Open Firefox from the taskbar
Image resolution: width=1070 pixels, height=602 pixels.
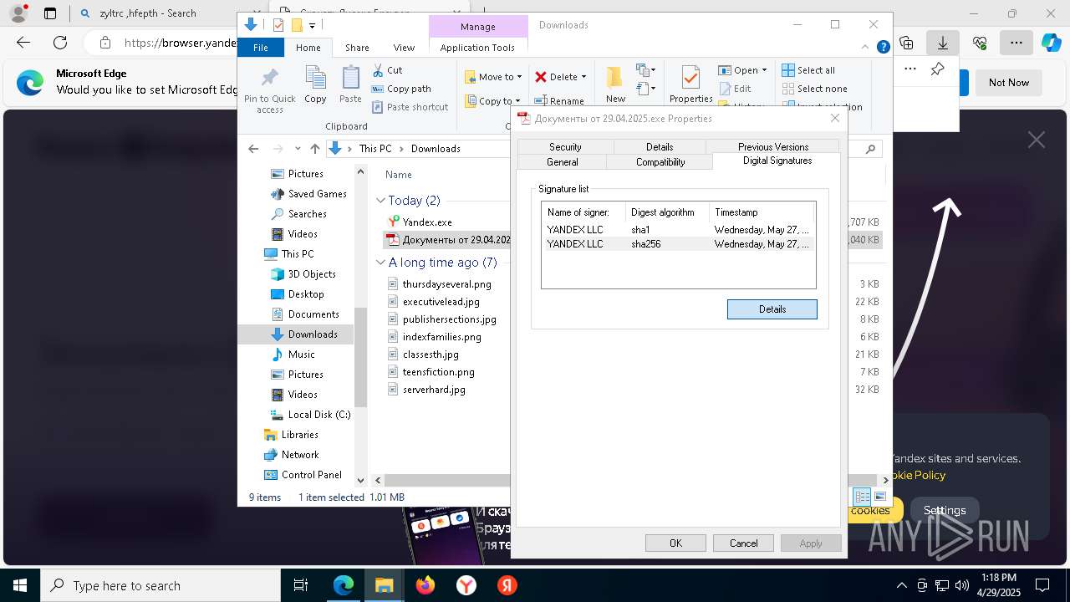click(x=425, y=585)
